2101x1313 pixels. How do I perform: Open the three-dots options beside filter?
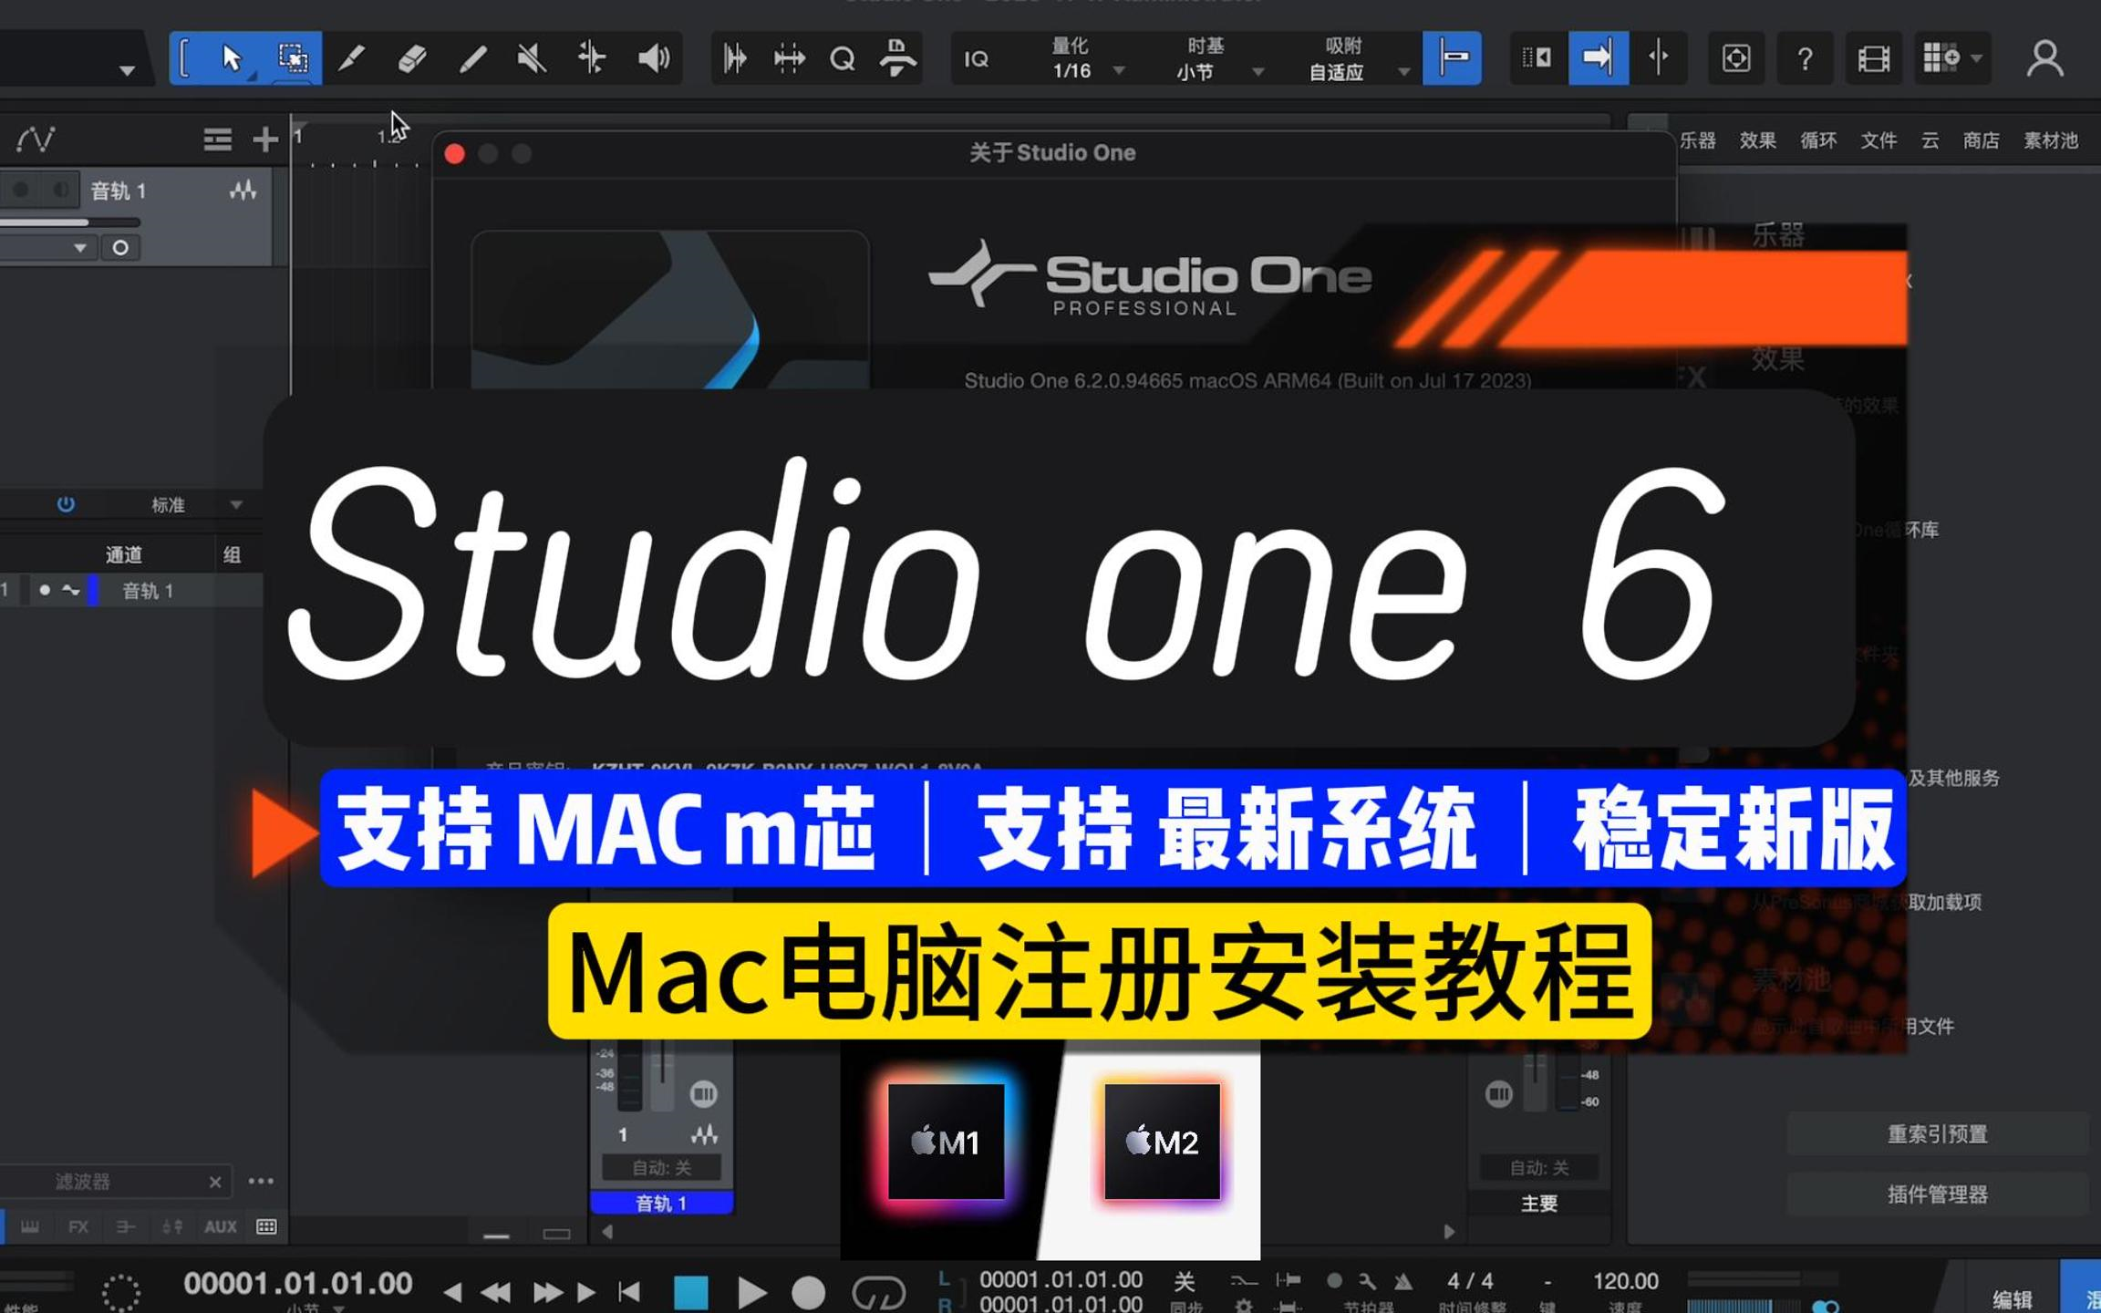click(x=261, y=1181)
